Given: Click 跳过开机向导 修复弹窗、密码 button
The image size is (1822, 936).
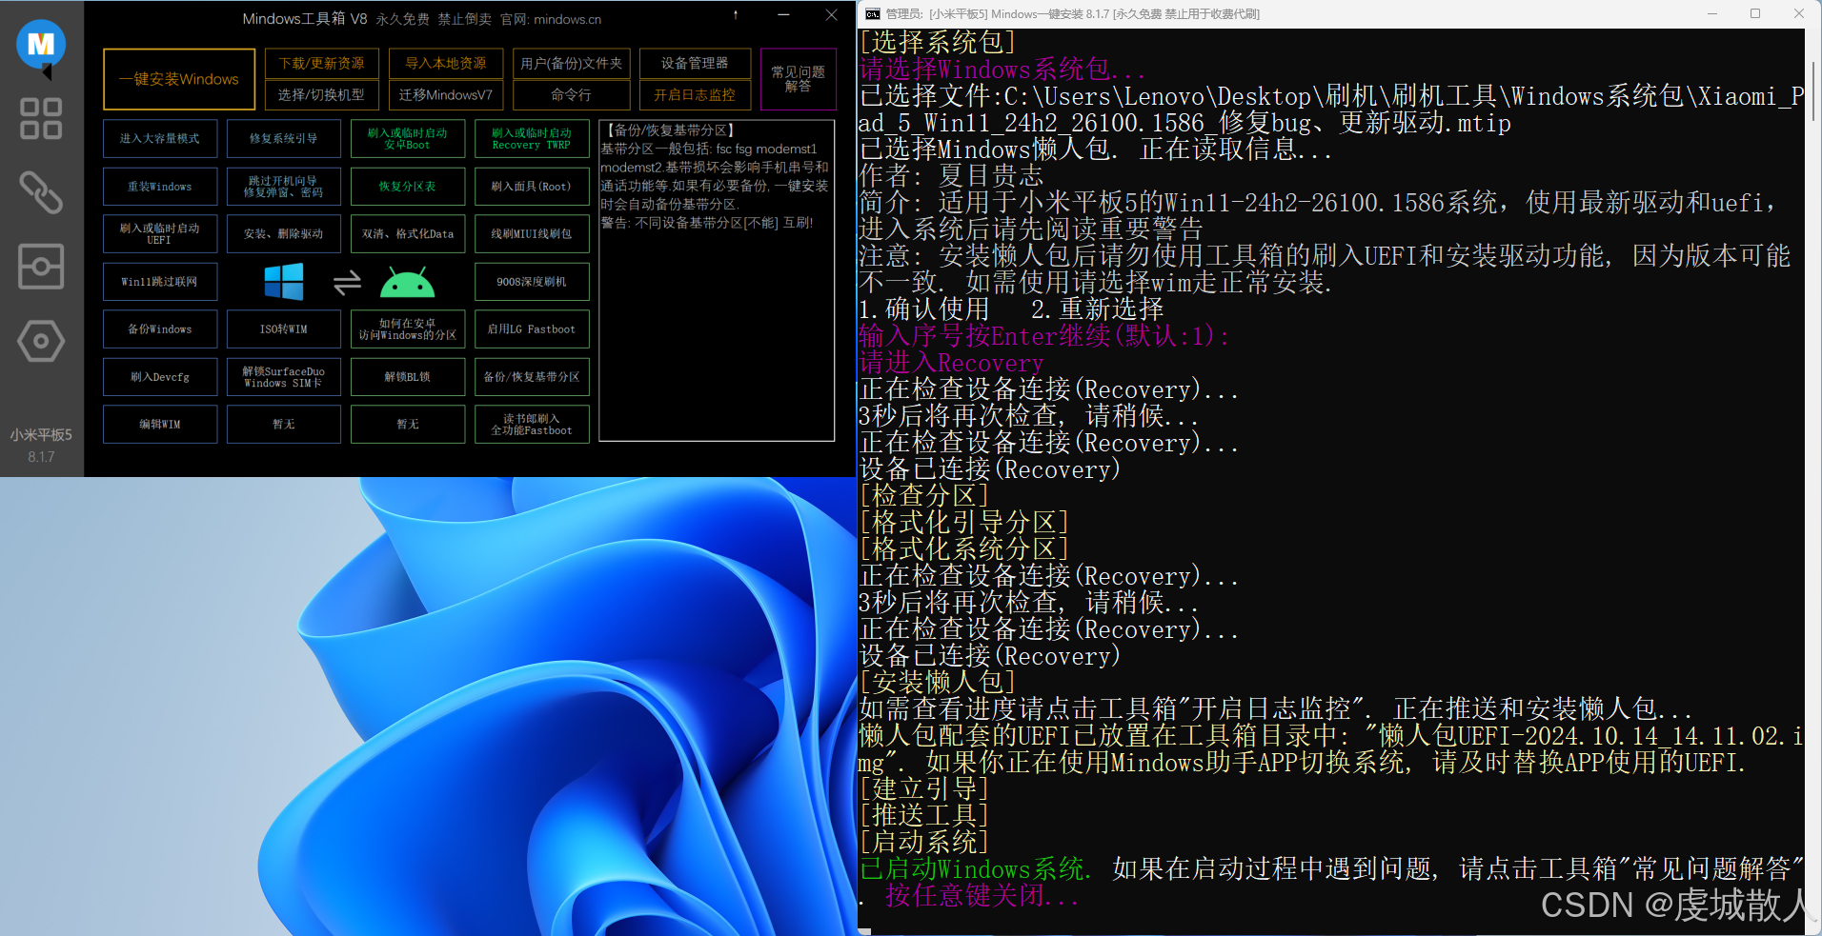Looking at the screenshot, I should (284, 187).
